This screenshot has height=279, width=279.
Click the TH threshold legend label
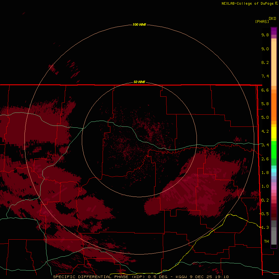[266, 241]
